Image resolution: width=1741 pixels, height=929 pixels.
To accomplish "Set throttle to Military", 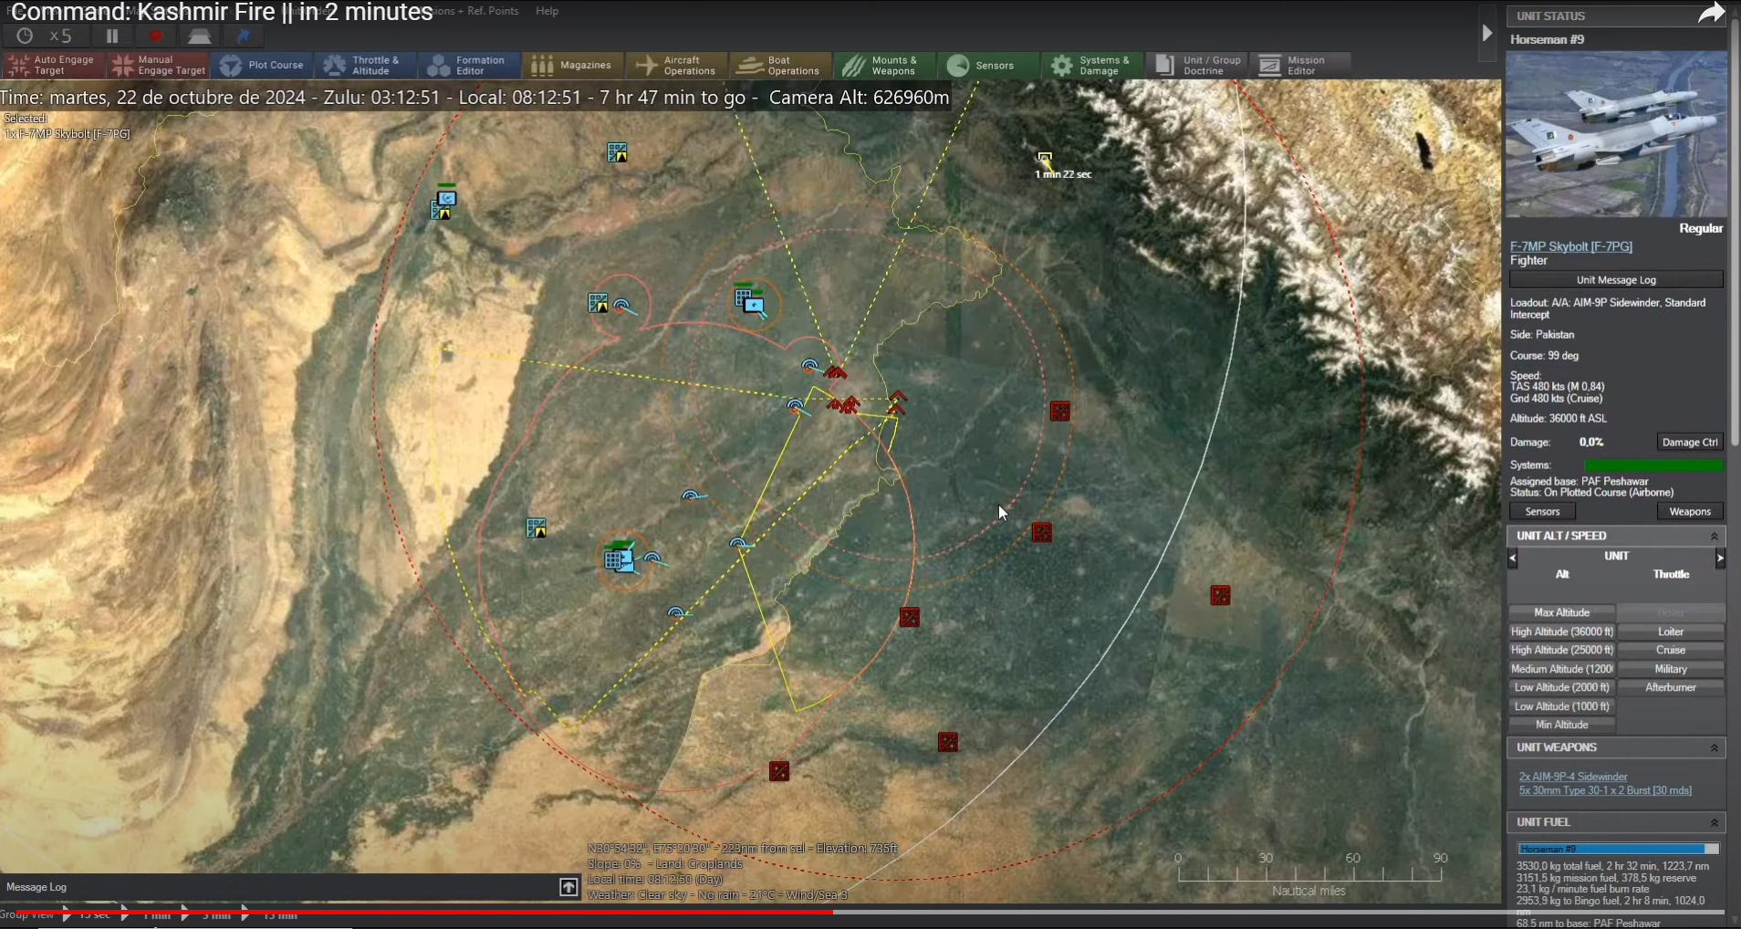I will pos(1671,669).
